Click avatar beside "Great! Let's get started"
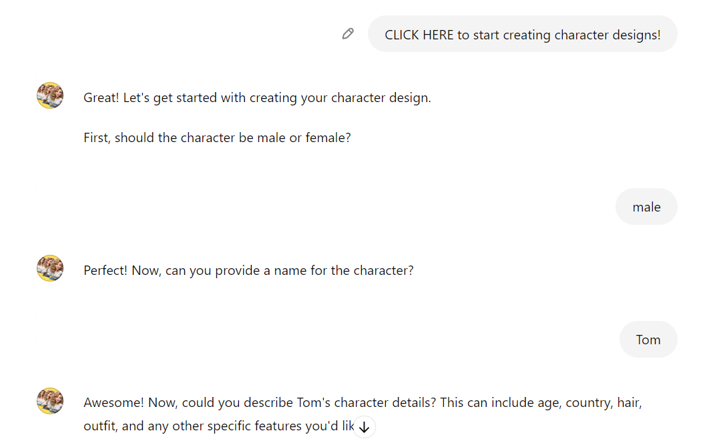 coord(50,95)
